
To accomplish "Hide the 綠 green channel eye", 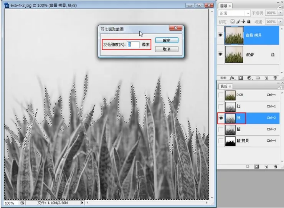I will 220,118.
